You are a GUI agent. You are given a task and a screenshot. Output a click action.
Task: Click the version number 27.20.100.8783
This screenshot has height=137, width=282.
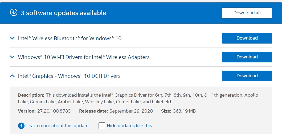tap(54, 111)
